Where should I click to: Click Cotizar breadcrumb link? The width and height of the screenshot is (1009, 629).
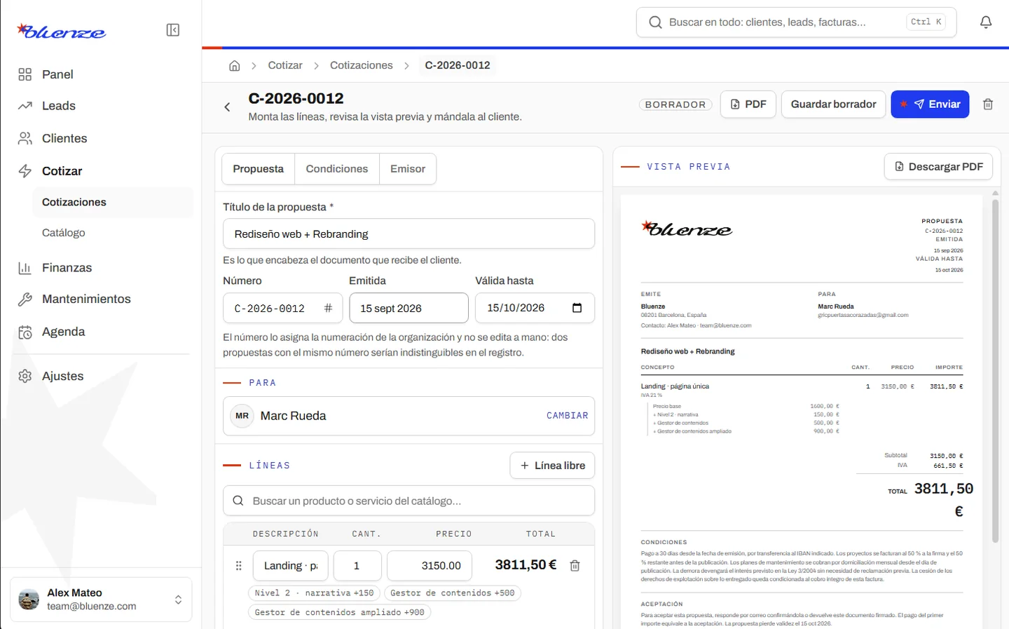tap(285, 65)
